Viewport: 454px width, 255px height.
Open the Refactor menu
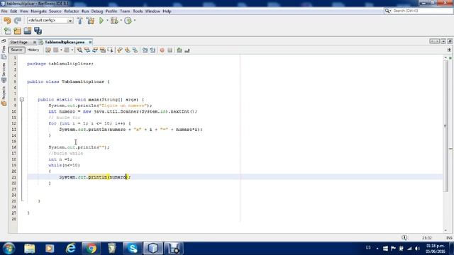pos(72,11)
